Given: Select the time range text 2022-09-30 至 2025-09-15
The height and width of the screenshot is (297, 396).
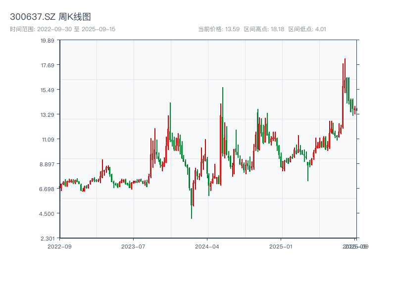Looking at the screenshot, I should (x=63, y=29).
